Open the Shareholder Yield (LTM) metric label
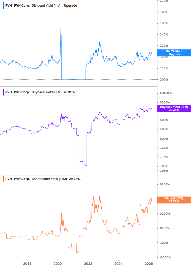This screenshot has height=268, width=191. click(x=49, y=179)
